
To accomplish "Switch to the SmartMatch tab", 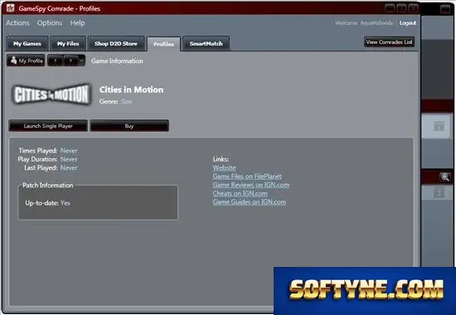I will tap(206, 44).
